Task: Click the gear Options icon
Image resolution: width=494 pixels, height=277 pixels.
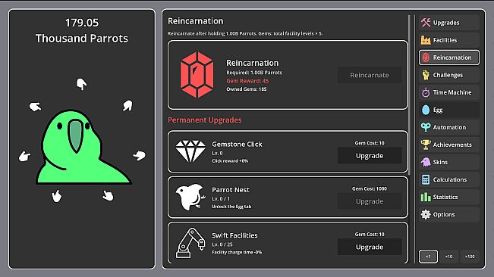Action: click(426, 214)
